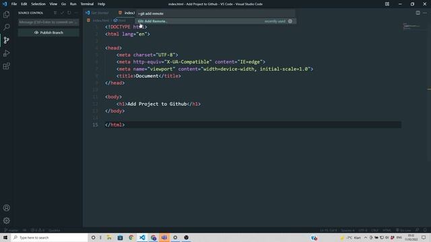The image size is (431, 242).
Task: Show hidden tray icons chevron
Action: pos(366,237)
